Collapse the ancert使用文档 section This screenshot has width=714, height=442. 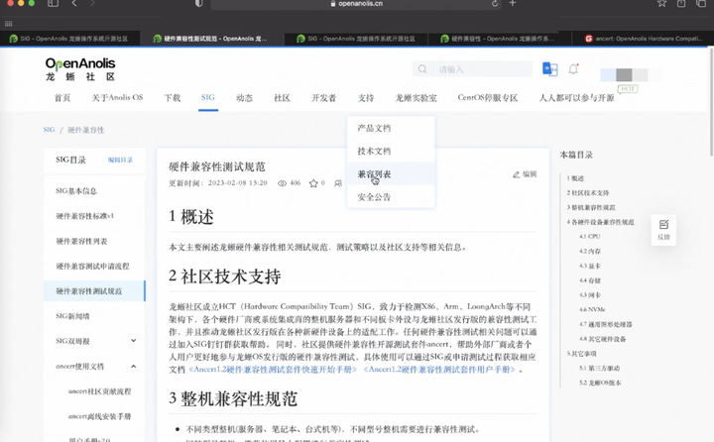(x=135, y=367)
